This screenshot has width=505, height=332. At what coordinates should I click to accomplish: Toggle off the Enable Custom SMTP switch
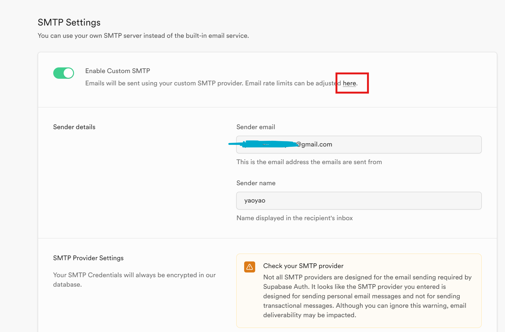point(64,73)
